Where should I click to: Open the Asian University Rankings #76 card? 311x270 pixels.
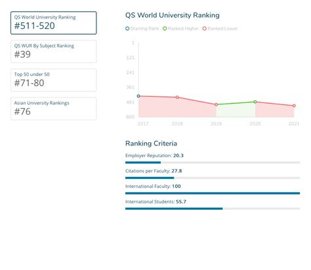click(x=54, y=109)
